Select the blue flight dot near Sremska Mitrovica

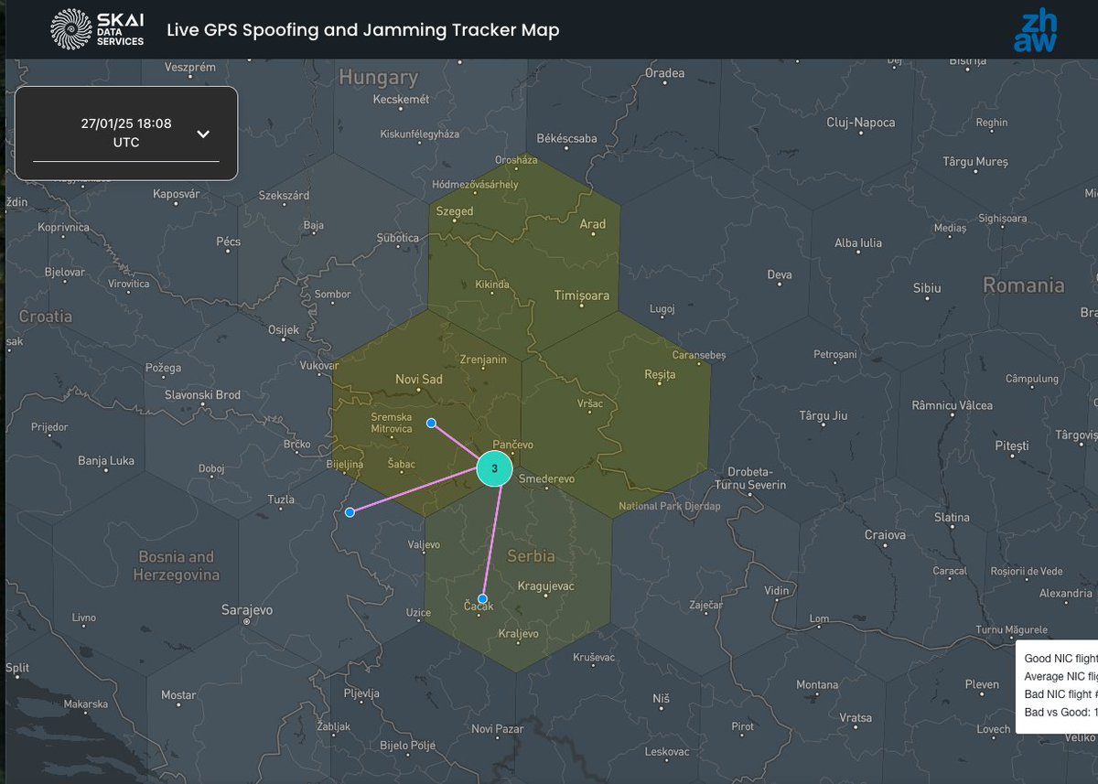click(432, 424)
